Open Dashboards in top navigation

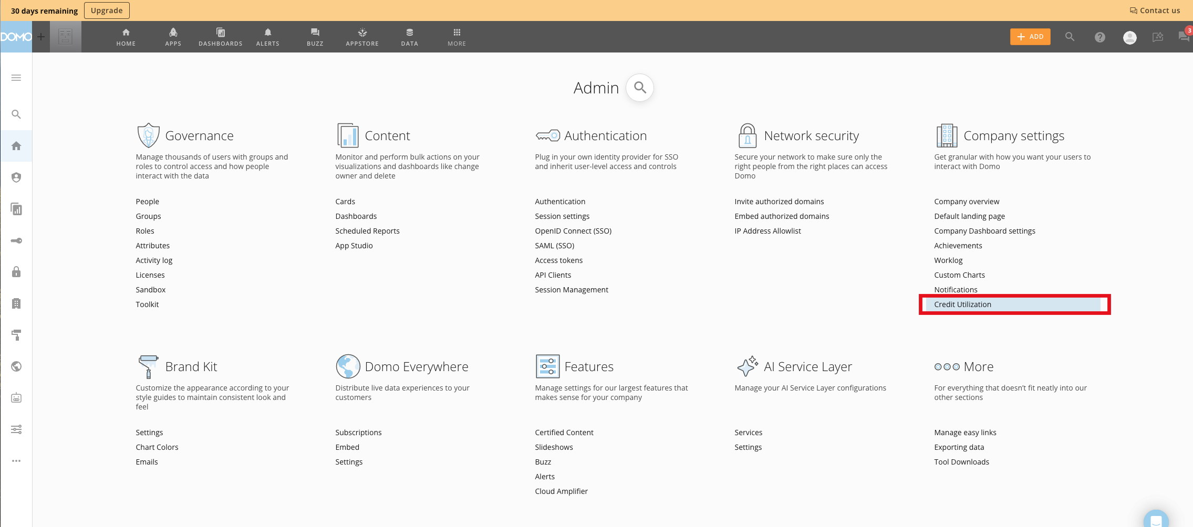click(221, 37)
